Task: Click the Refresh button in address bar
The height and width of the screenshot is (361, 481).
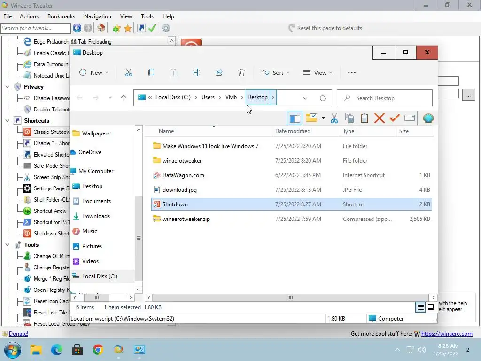Action: click(x=322, y=98)
